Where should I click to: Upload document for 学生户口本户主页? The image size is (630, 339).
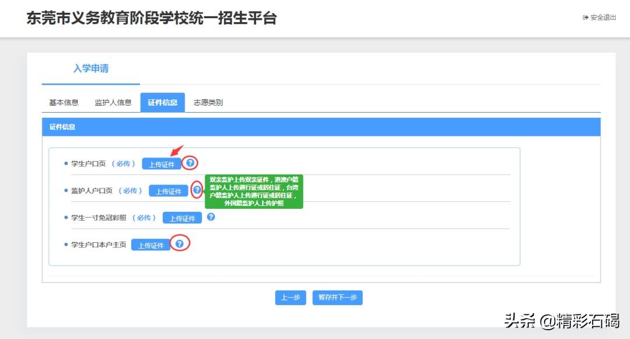click(x=150, y=245)
